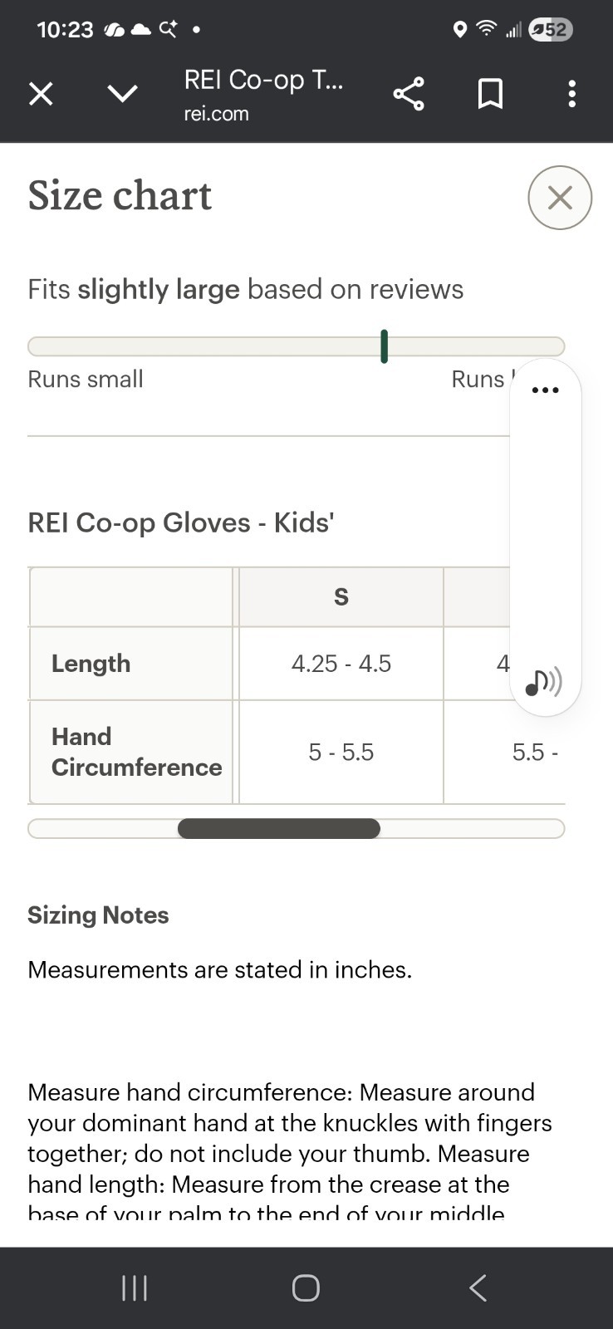Tap the share icon
Screen dimensions: 613x1329
coord(408,94)
